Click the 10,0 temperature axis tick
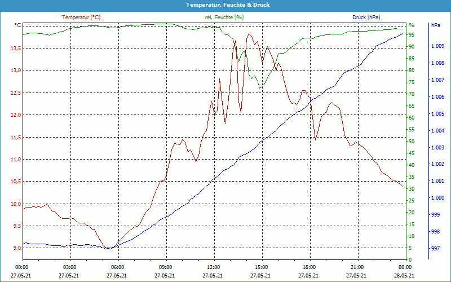 pos(16,204)
